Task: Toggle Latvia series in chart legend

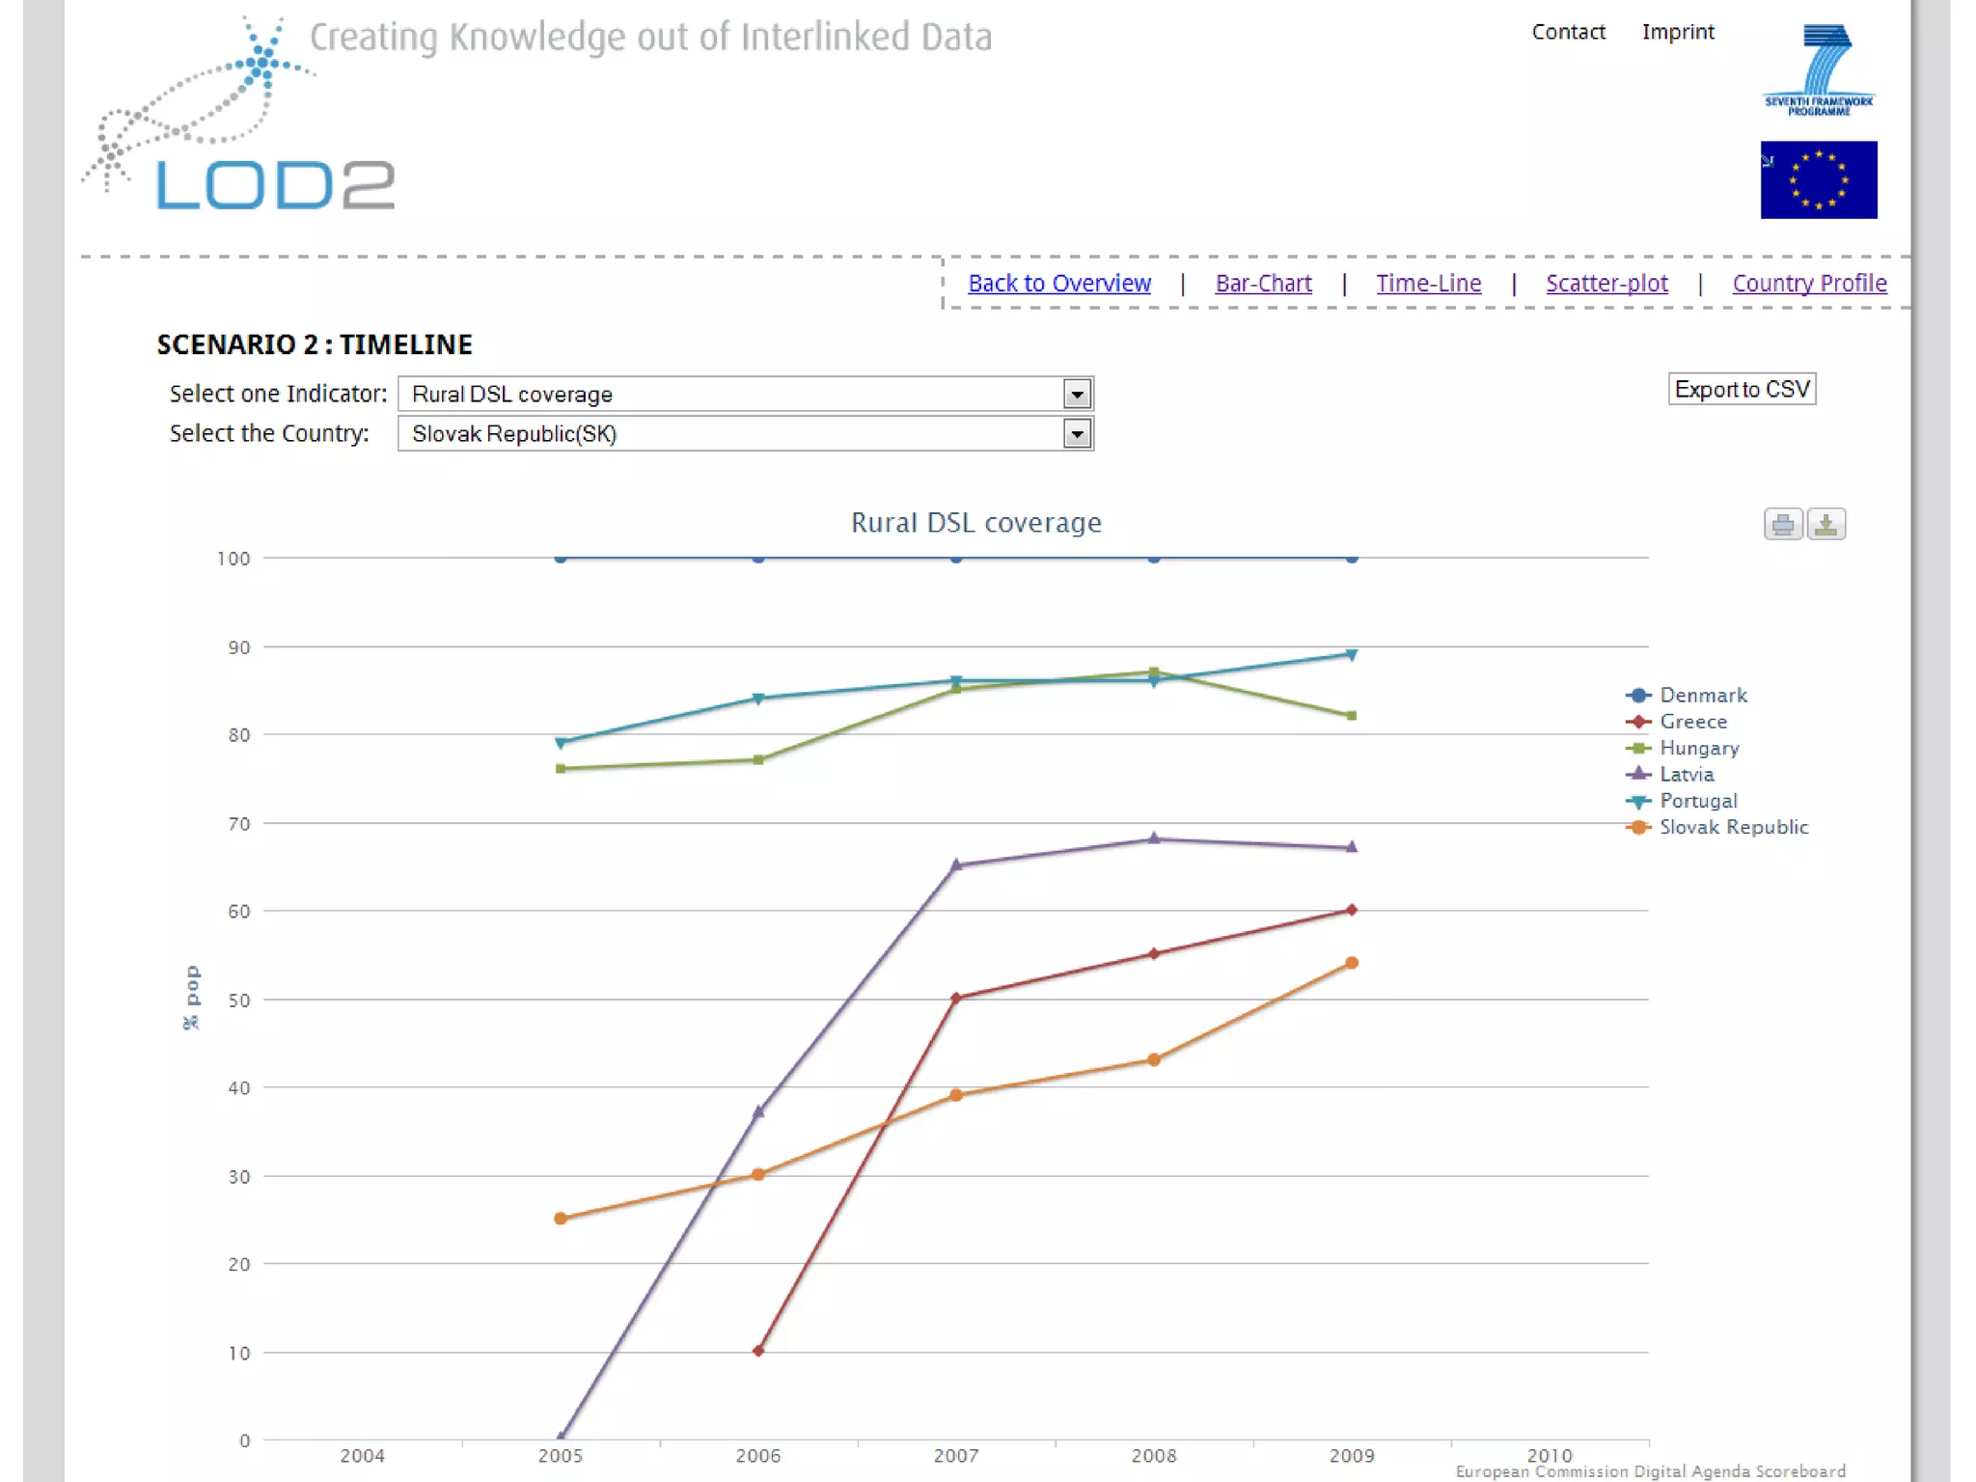Action: coord(1686,774)
